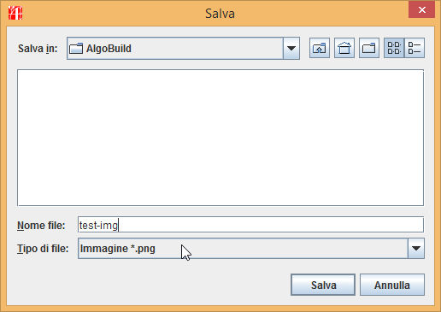Screen dimensions: 441x312
Task: Click the Tipo di file label
Action: pyautogui.click(x=43, y=249)
